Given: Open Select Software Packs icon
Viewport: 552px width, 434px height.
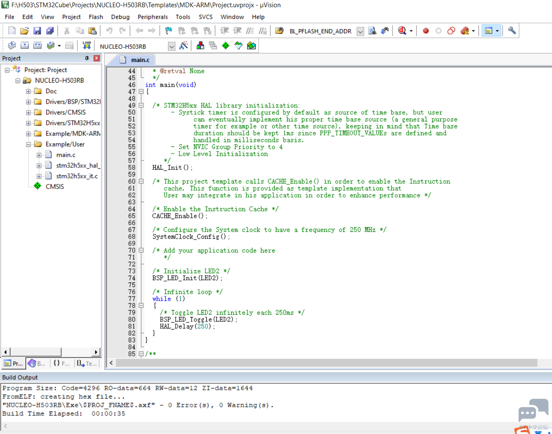Looking at the screenshot, I should tap(239, 45).
